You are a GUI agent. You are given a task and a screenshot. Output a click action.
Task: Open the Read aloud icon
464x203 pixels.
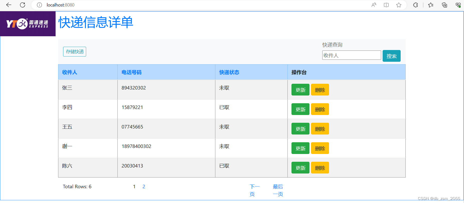(x=374, y=5)
